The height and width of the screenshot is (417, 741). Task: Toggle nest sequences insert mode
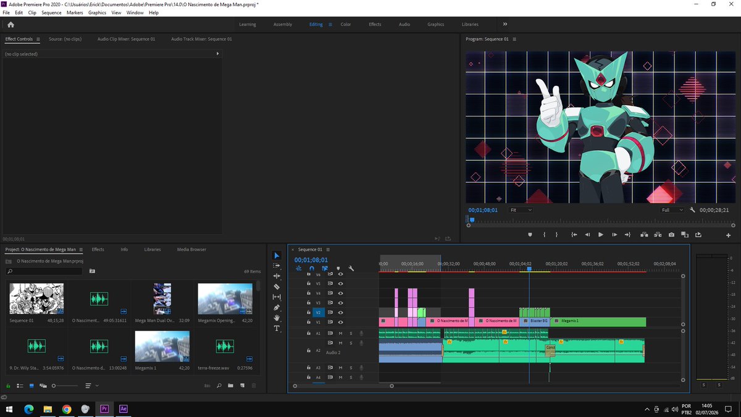(299, 268)
